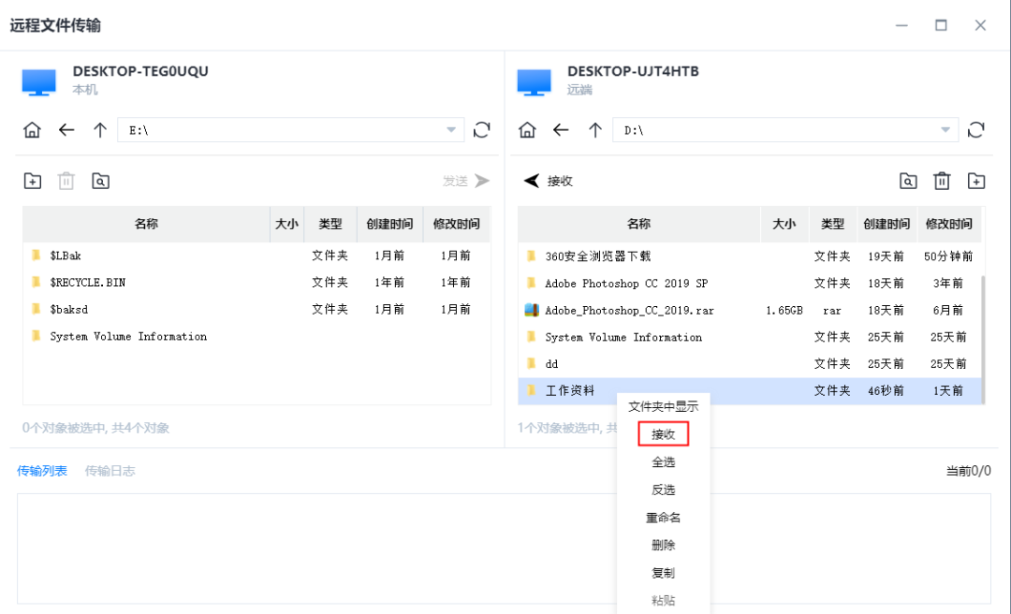Choose 删除 from the context menu
The image size is (1011, 614).
[664, 545]
